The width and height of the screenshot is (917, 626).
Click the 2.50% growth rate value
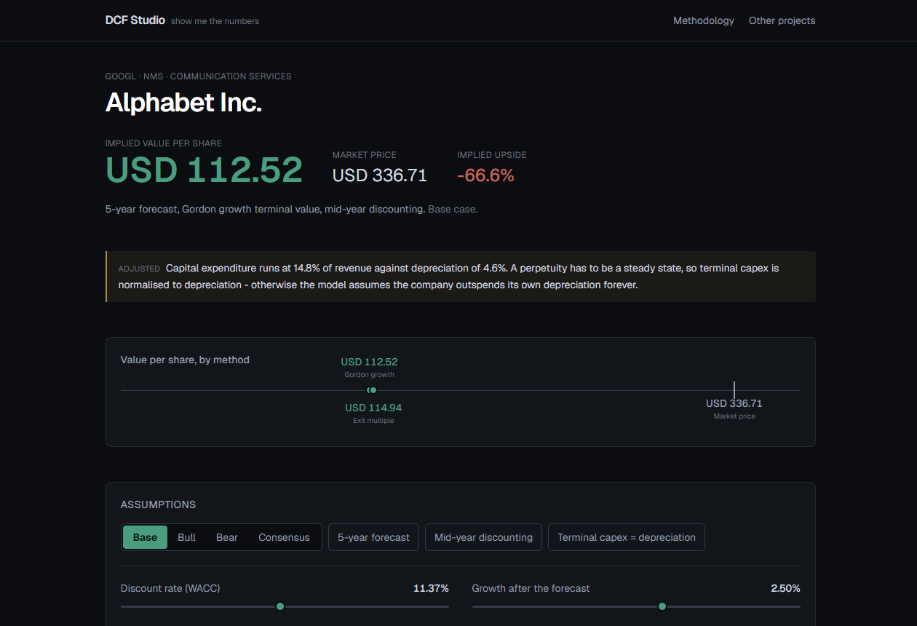[785, 588]
